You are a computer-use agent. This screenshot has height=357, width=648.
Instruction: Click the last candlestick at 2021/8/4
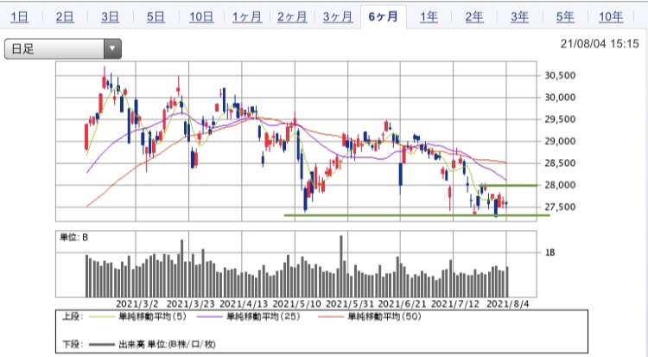[506, 202]
